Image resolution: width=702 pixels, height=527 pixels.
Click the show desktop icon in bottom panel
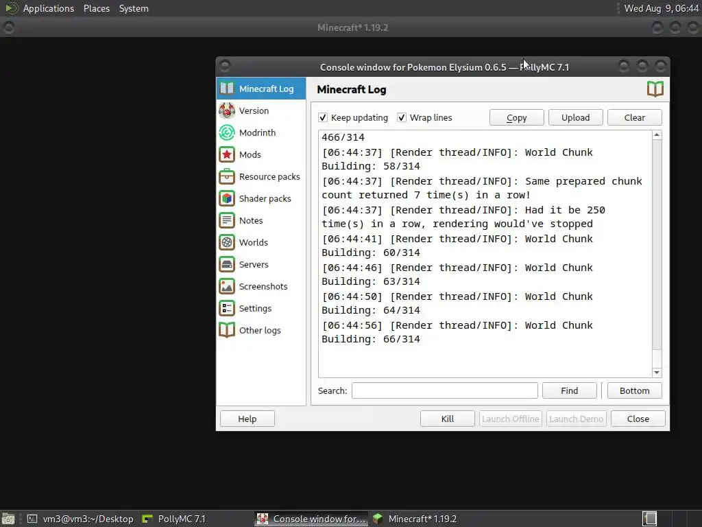[x=8, y=519]
